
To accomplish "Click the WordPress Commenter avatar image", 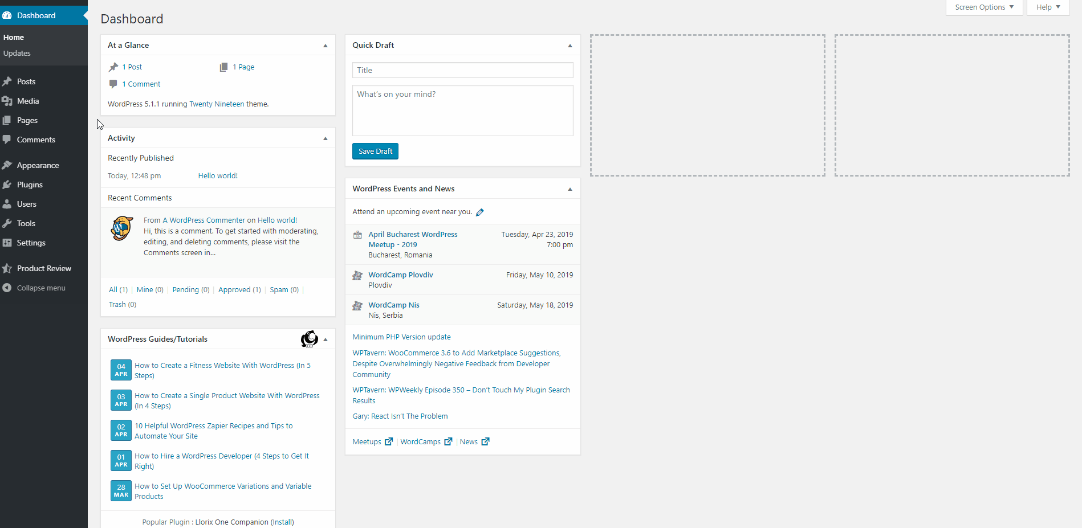I will pyautogui.click(x=122, y=228).
